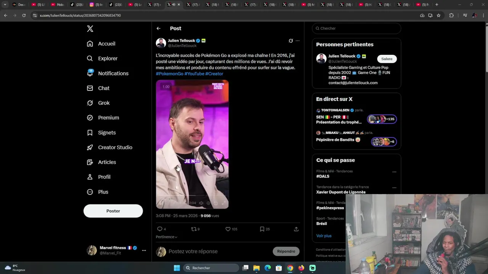The width and height of the screenshot is (488, 274).
Task: Open Chat in the sidebar
Action: coord(98,88)
